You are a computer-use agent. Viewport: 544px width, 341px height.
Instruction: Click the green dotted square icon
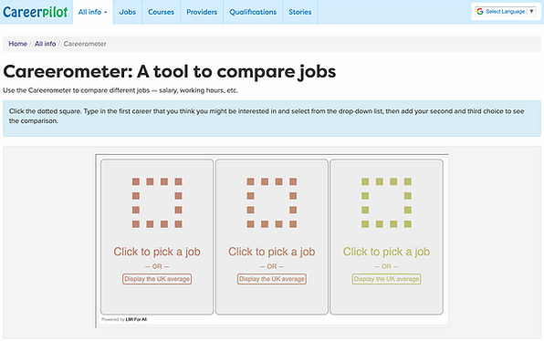(386, 202)
